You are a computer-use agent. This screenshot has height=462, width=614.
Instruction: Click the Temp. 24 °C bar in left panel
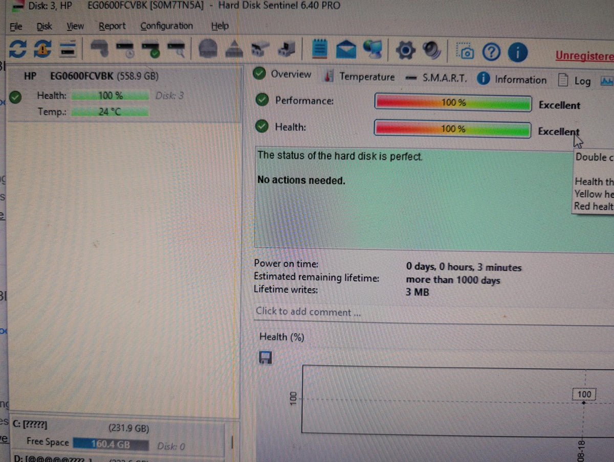click(109, 111)
